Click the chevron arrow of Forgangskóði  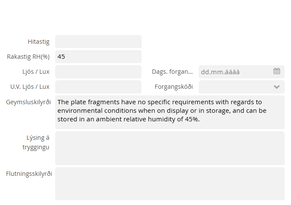click(276, 87)
